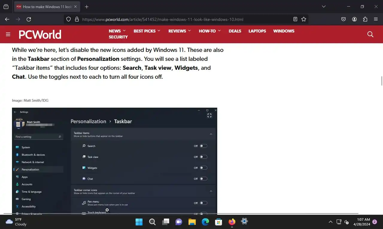Open a new tab
Image resolution: width=383 pixels, height=229 pixels.
click(x=86, y=7)
